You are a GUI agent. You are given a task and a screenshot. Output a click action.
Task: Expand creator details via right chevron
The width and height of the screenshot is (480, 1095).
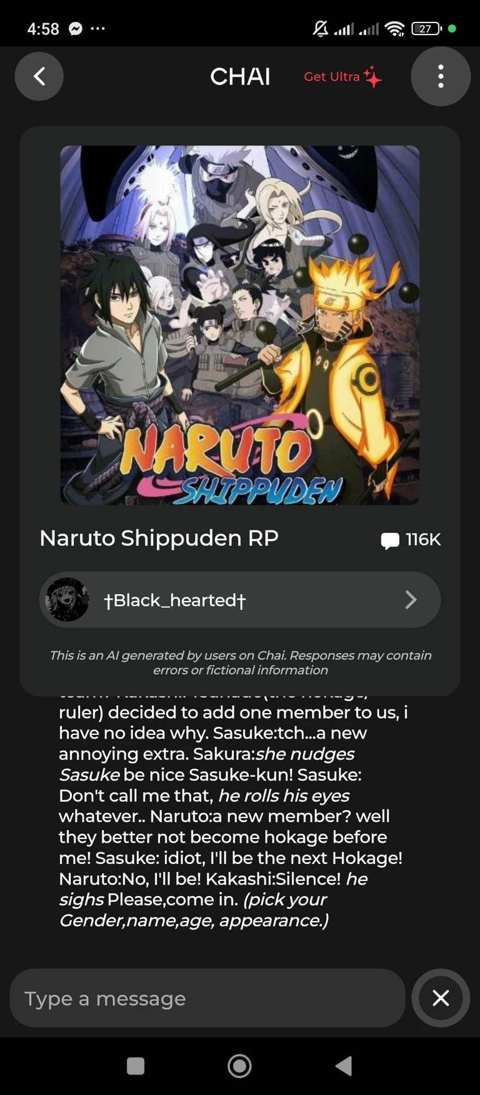(411, 600)
